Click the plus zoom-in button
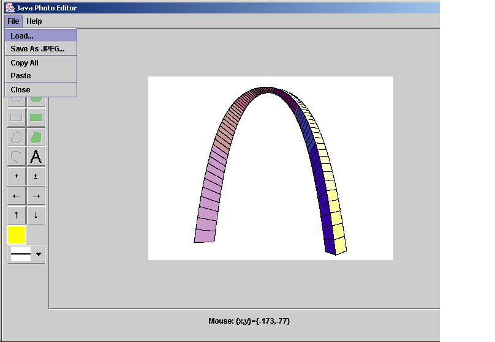Image resolution: width=495 pixels, height=342 pixels. [17, 176]
